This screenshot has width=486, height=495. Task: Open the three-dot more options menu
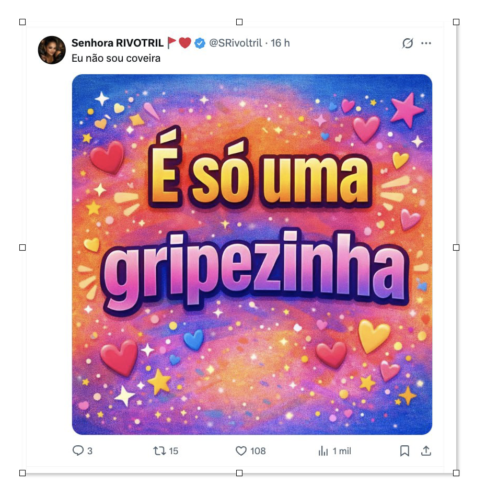coord(426,43)
